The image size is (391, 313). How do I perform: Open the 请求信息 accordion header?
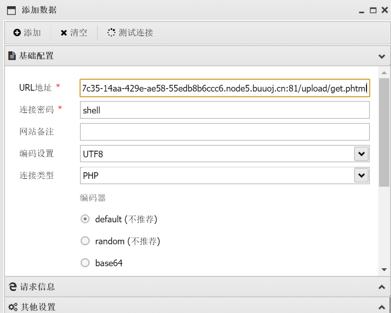coord(197,287)
